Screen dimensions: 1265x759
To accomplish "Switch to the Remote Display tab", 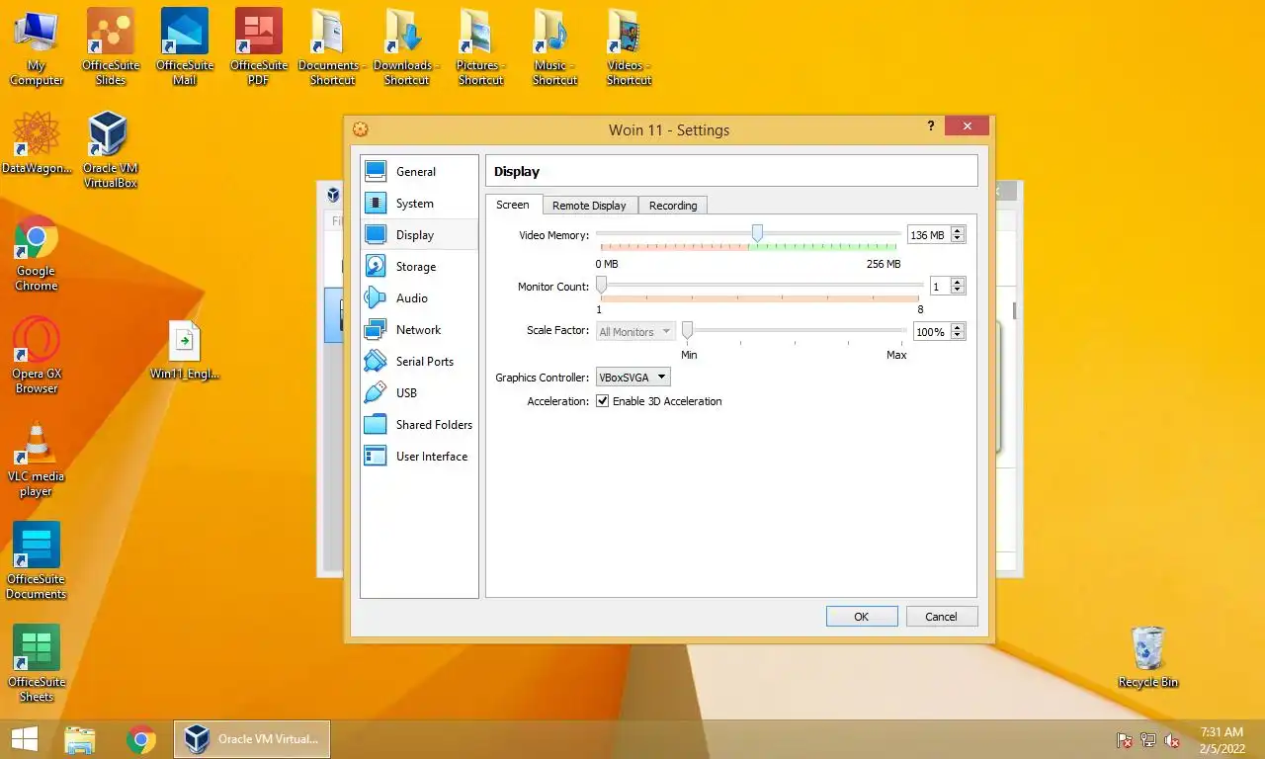I will tap(589, 206).
